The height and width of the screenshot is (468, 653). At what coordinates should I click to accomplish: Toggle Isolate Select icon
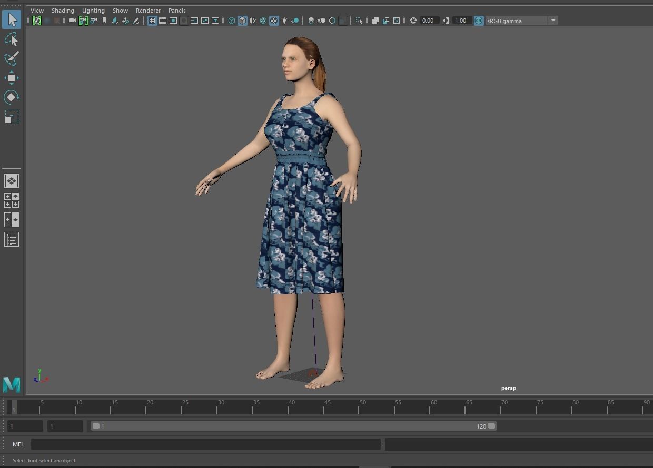click(x=360, y=21)
